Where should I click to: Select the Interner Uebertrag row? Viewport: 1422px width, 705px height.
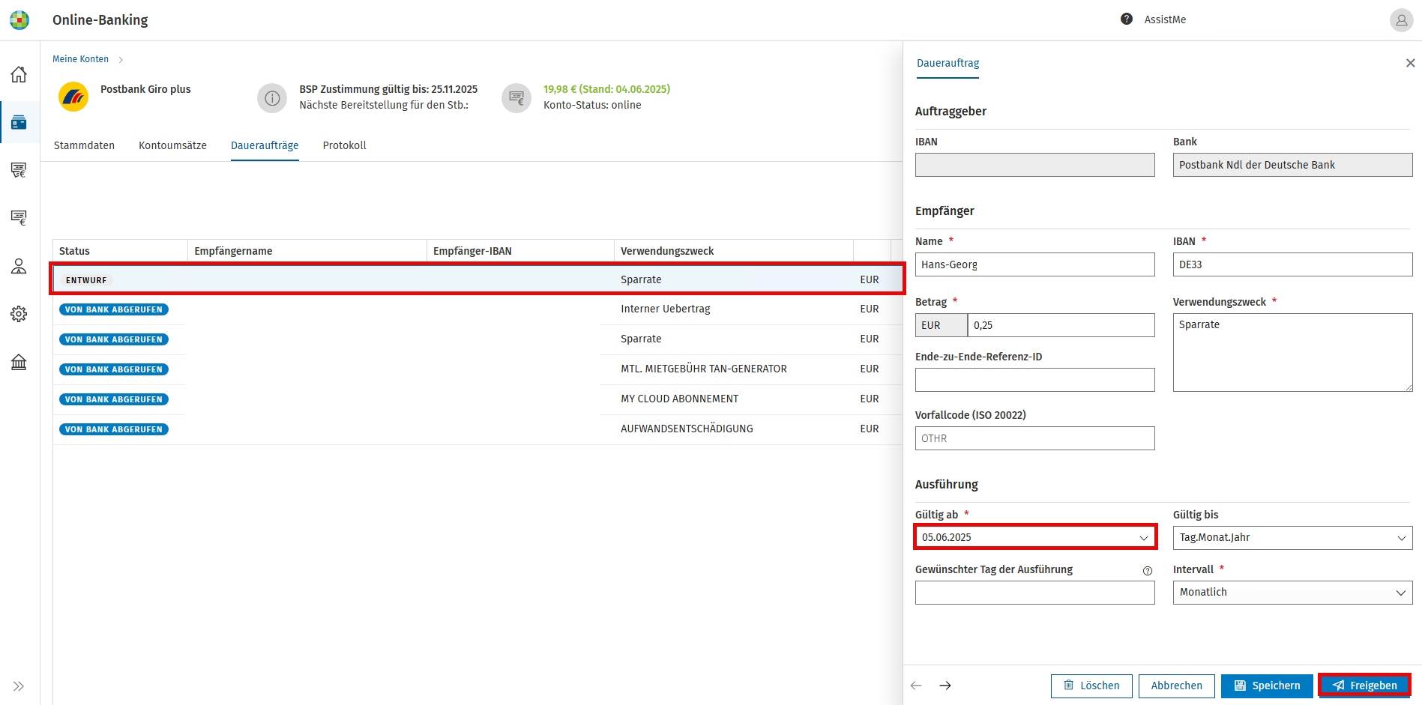(477, 309)
